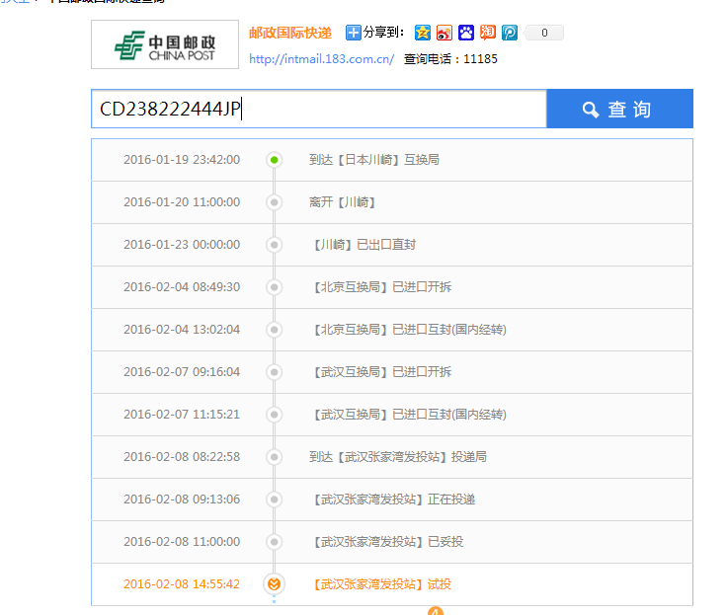The image size is (727, 615).
Task: Share to Tencent Weibo icon
Action: tap(510, 33)
